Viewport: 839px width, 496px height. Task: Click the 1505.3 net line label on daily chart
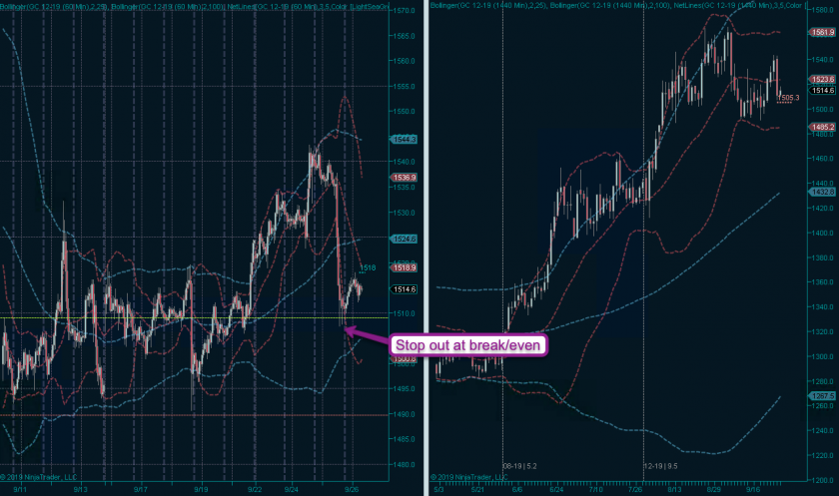[790, 98]
